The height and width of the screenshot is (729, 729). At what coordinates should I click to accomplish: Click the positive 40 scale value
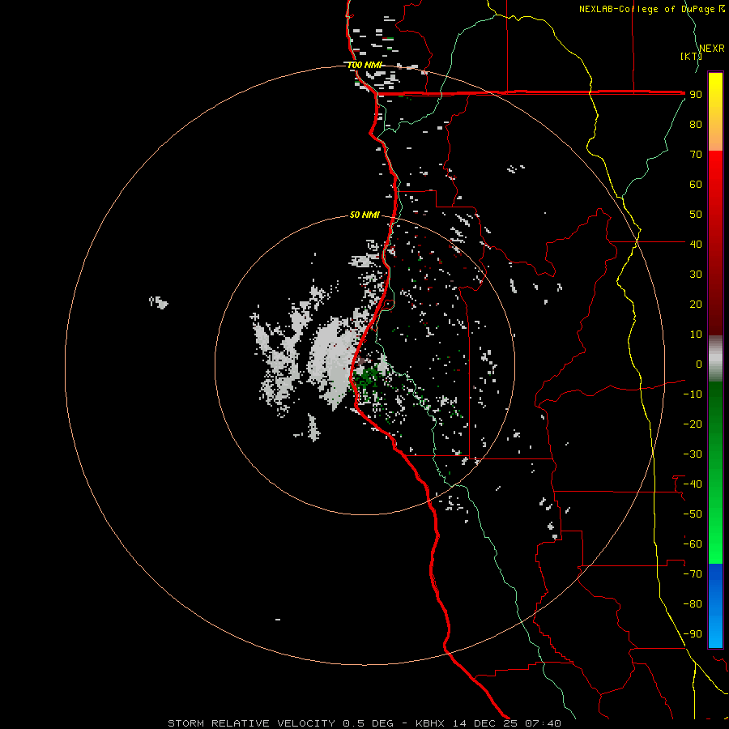tap(696, 244)
